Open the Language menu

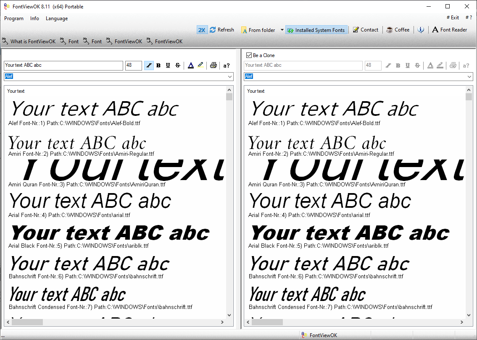(57, 18)
